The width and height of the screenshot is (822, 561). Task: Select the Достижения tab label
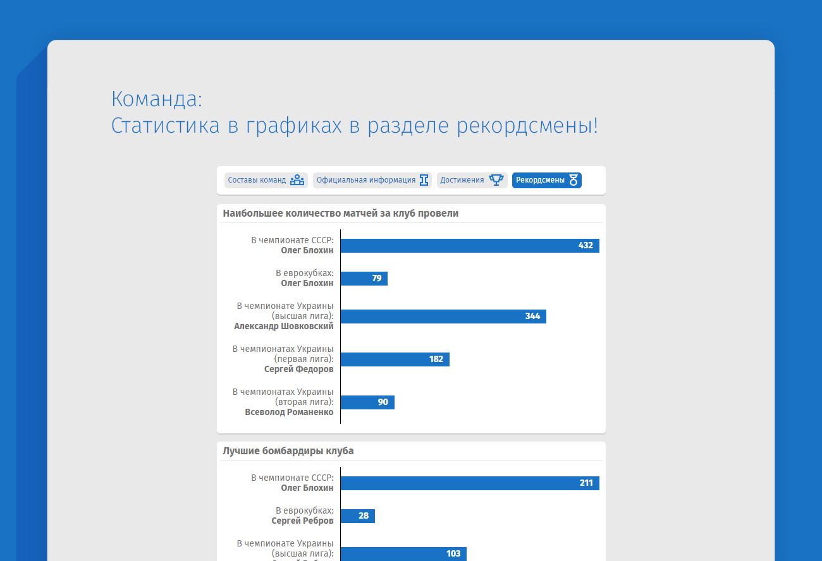[x=462, y=180]
